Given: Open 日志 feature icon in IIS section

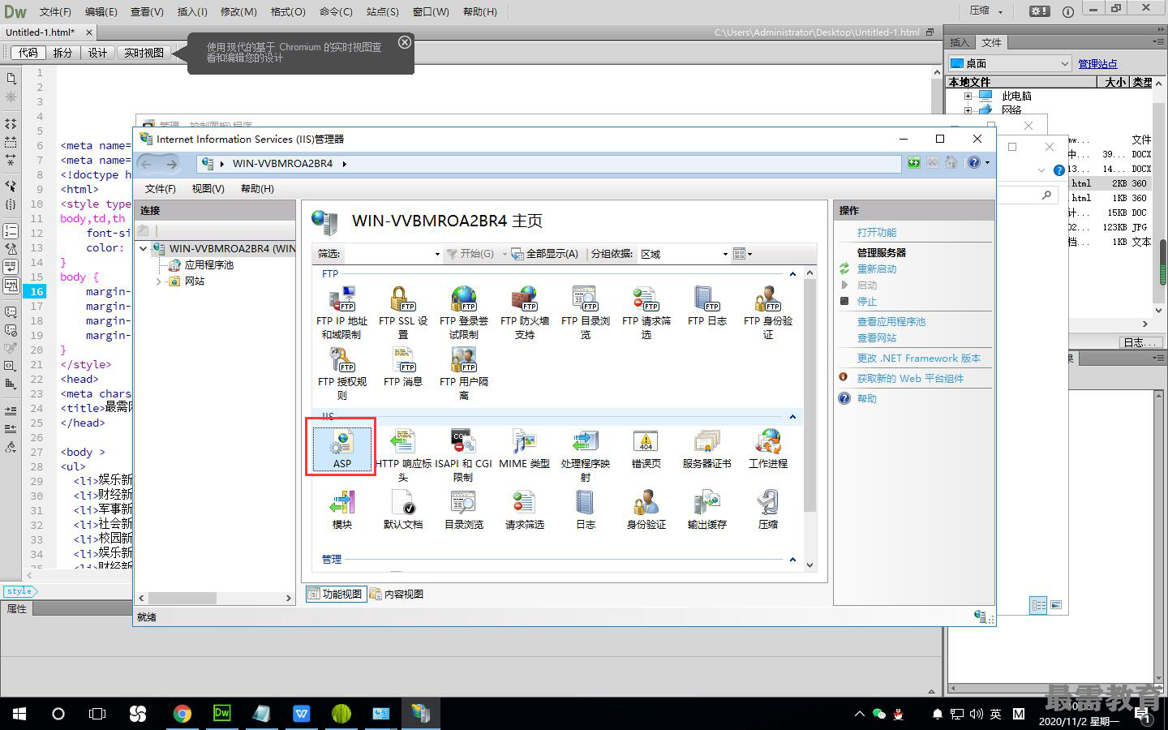Looking at the screenshot, I should pos(585,509).
